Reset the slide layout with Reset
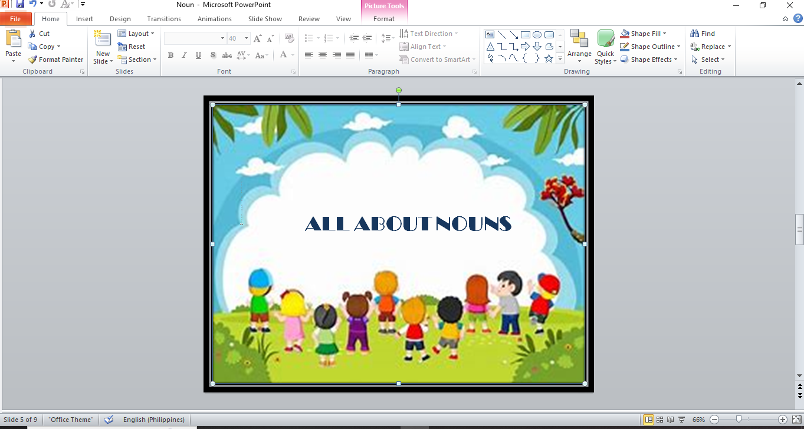Viewport: 804px width, 429px height. coord(132,47)
